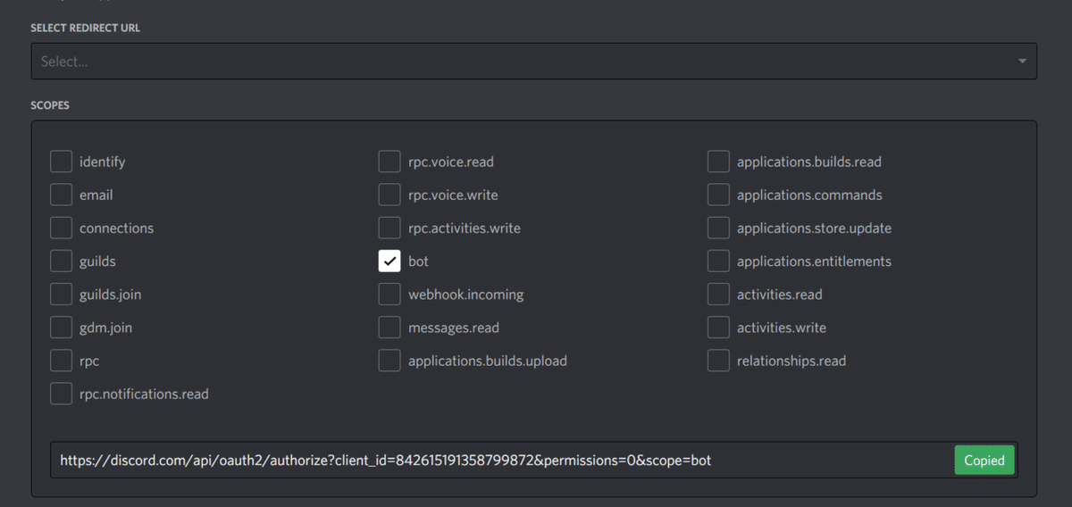Uncheck the bot scope checkbox
1072x507 pixels.
[x=389, y=262]
